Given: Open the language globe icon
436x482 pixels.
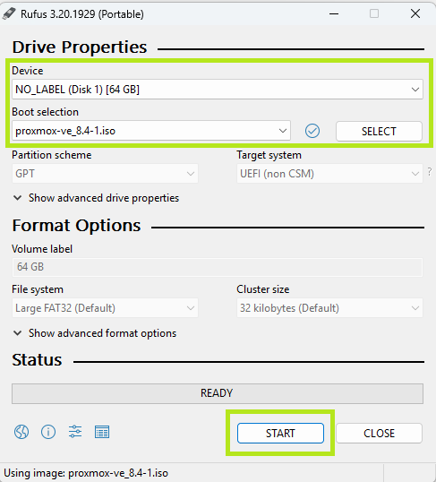Looking at the screenshot, I should point(21,432).
